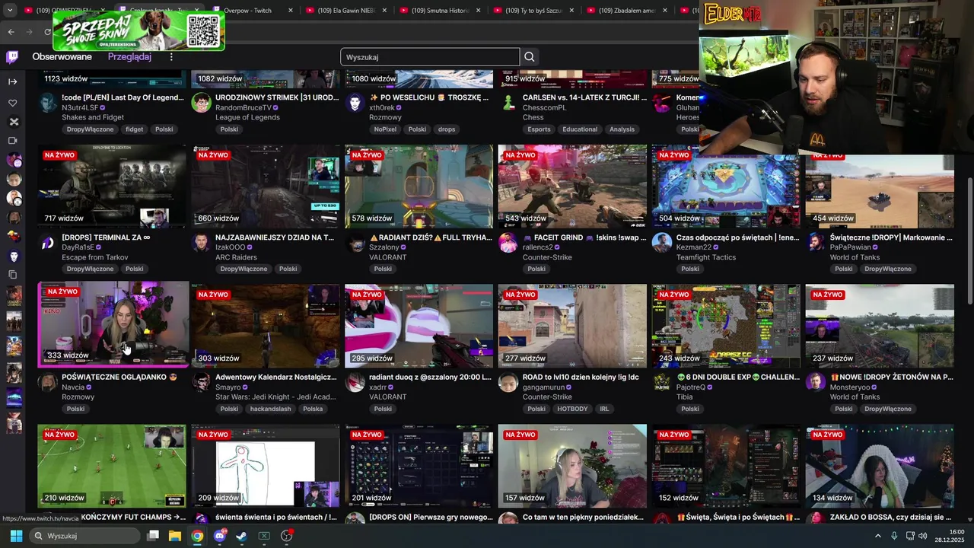Switch to Obserwowane tab

tap(62, 57)
